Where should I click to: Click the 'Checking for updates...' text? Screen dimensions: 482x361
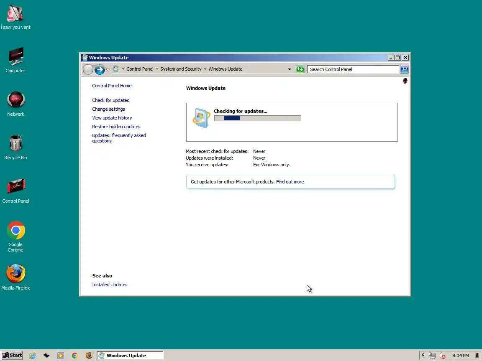[x=241, y=111]
